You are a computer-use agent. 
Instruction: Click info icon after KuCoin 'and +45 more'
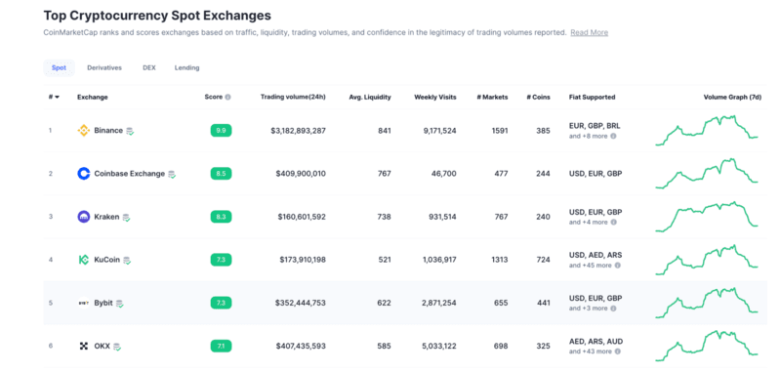[x=617, y=266]
